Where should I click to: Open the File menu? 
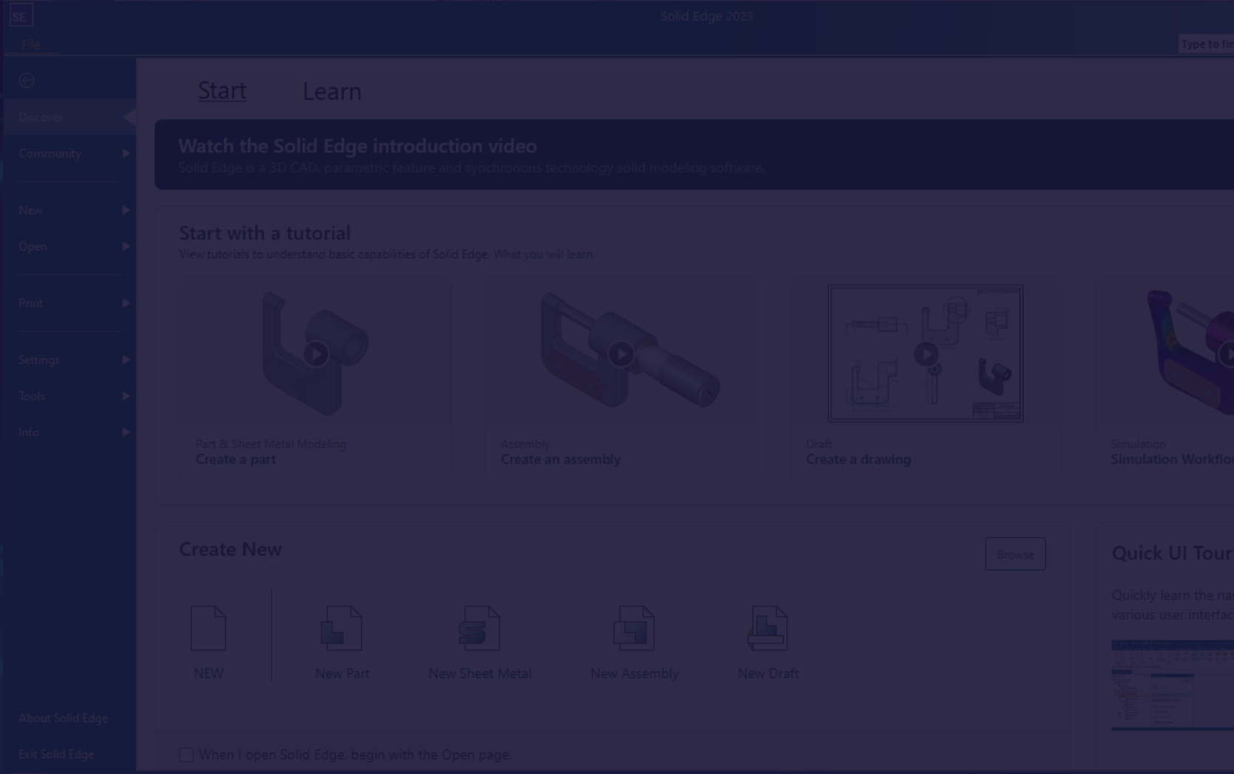pos(31,44)
